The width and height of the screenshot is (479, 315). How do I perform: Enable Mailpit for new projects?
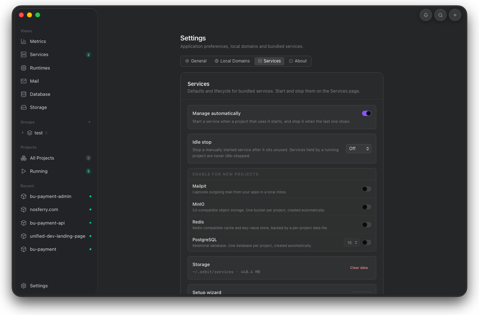click(x=367, y=189)
